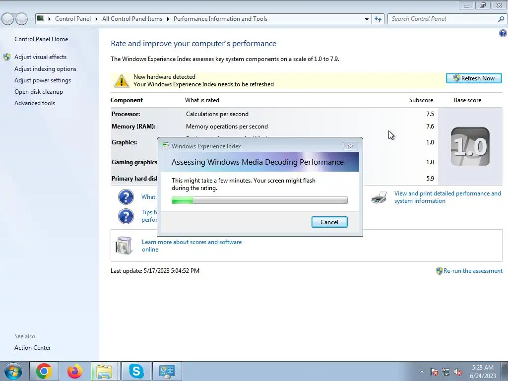508x381 pixels.
Task: Open the address bar history dropdown
Action: click(x=367, y=19)
